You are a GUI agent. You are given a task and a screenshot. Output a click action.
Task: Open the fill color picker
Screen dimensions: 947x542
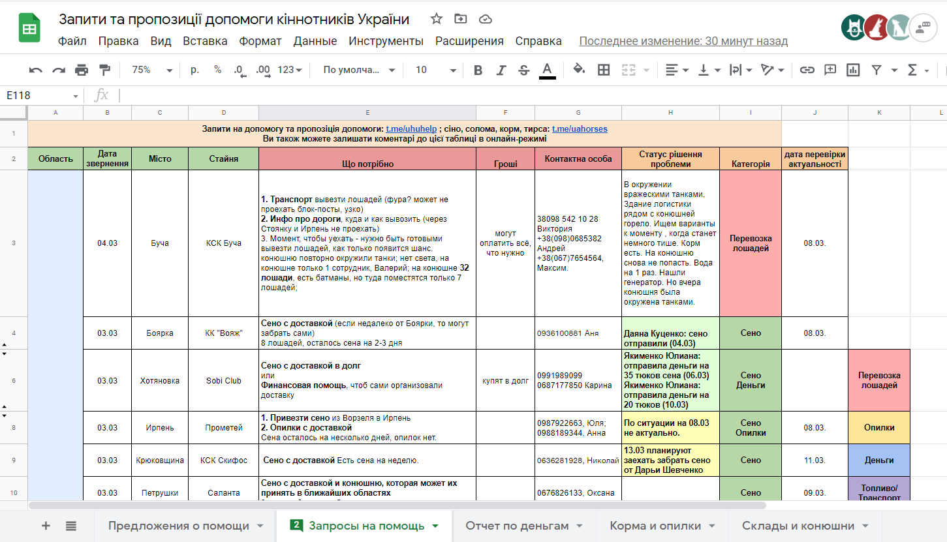pos(579,70)
